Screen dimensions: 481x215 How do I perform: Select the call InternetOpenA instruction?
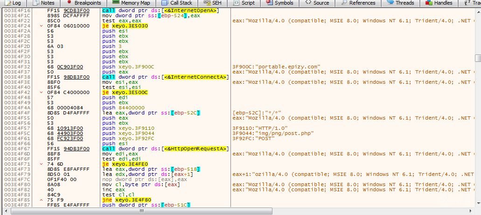coord(161,11)
